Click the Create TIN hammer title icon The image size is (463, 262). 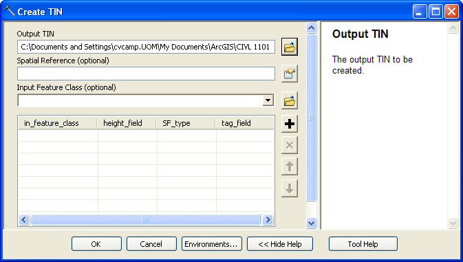[9, 11]
